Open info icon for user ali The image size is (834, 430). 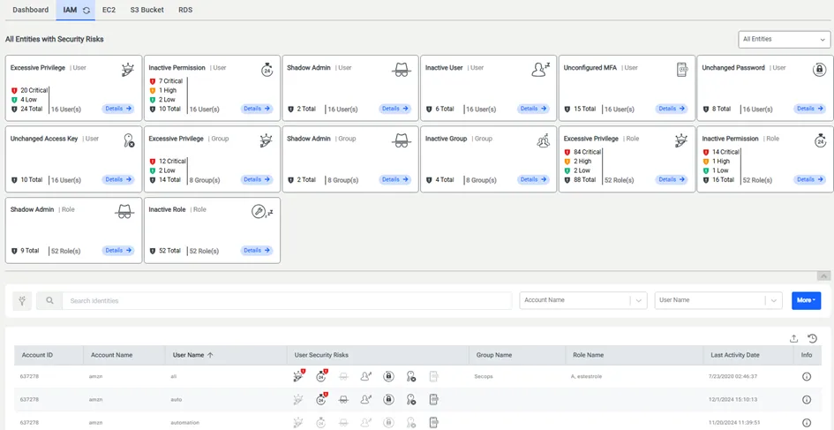point(807,376)
